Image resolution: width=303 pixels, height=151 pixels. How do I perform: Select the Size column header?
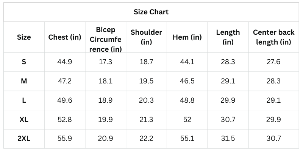pyautogui.click(x=24, y=37)
